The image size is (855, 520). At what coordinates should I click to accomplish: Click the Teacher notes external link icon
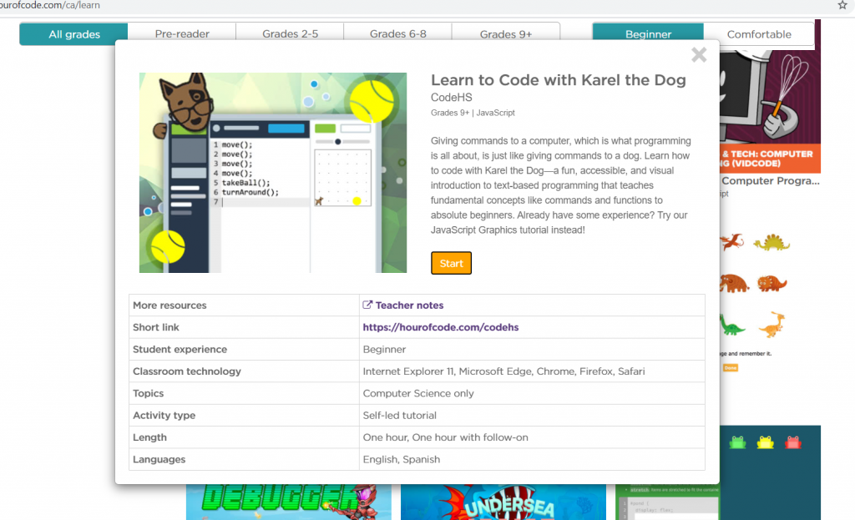coord(367,305)
